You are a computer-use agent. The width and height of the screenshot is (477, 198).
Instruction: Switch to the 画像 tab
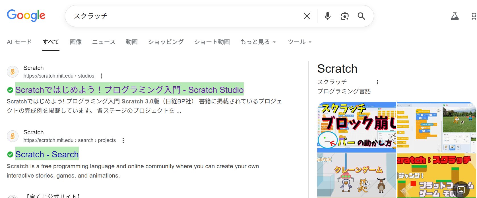(76, 42)
